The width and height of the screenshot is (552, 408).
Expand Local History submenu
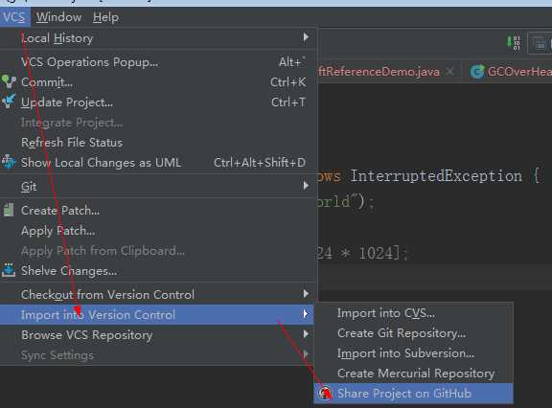coord(158,38)
